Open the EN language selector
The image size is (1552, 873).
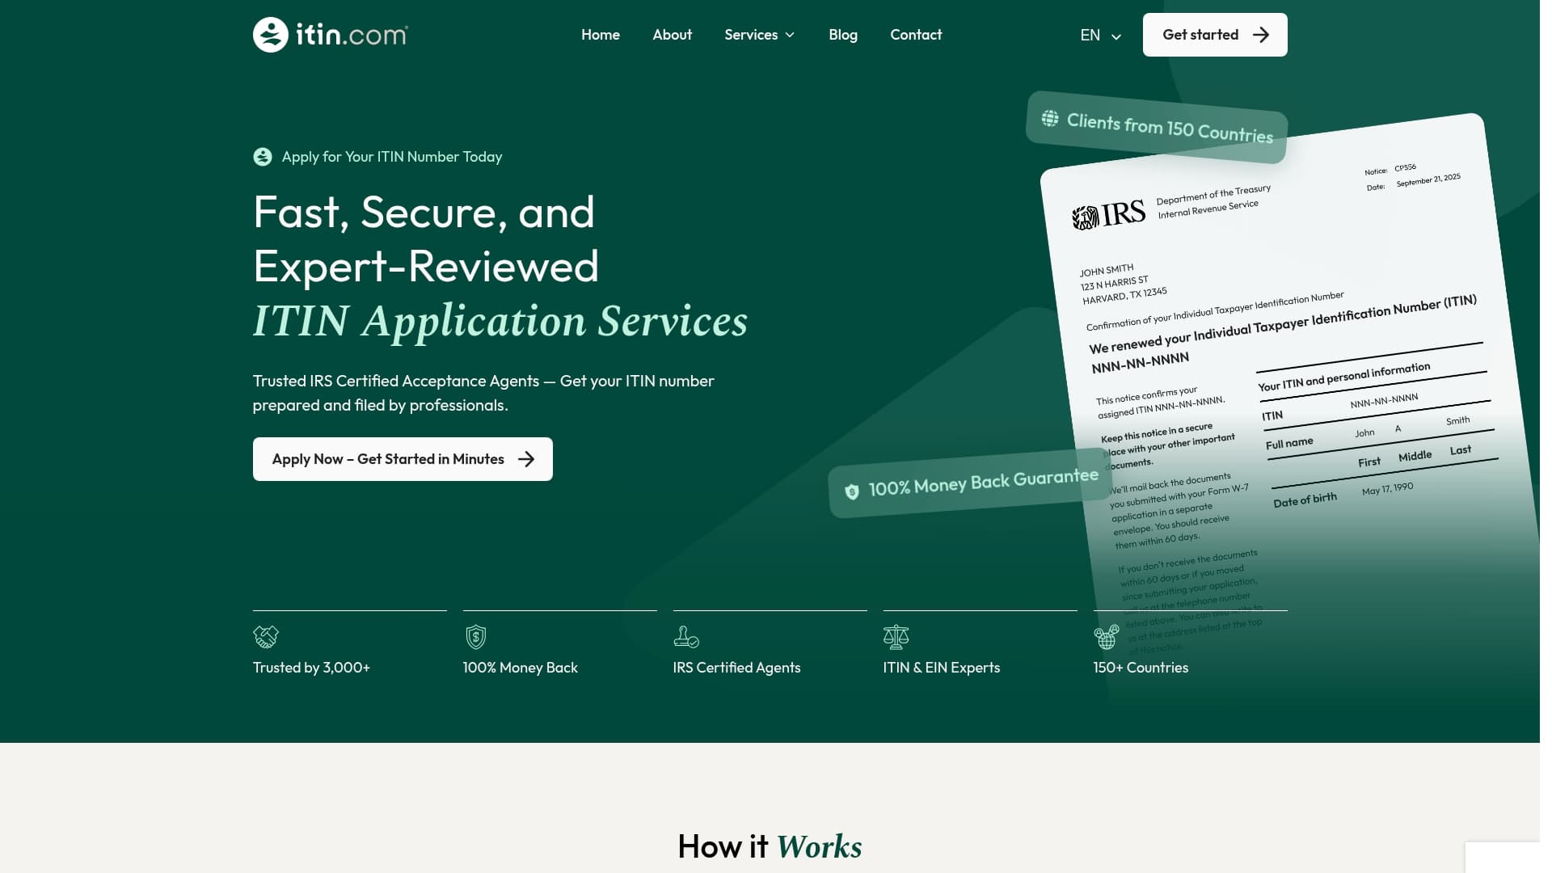click(1100, 36)
